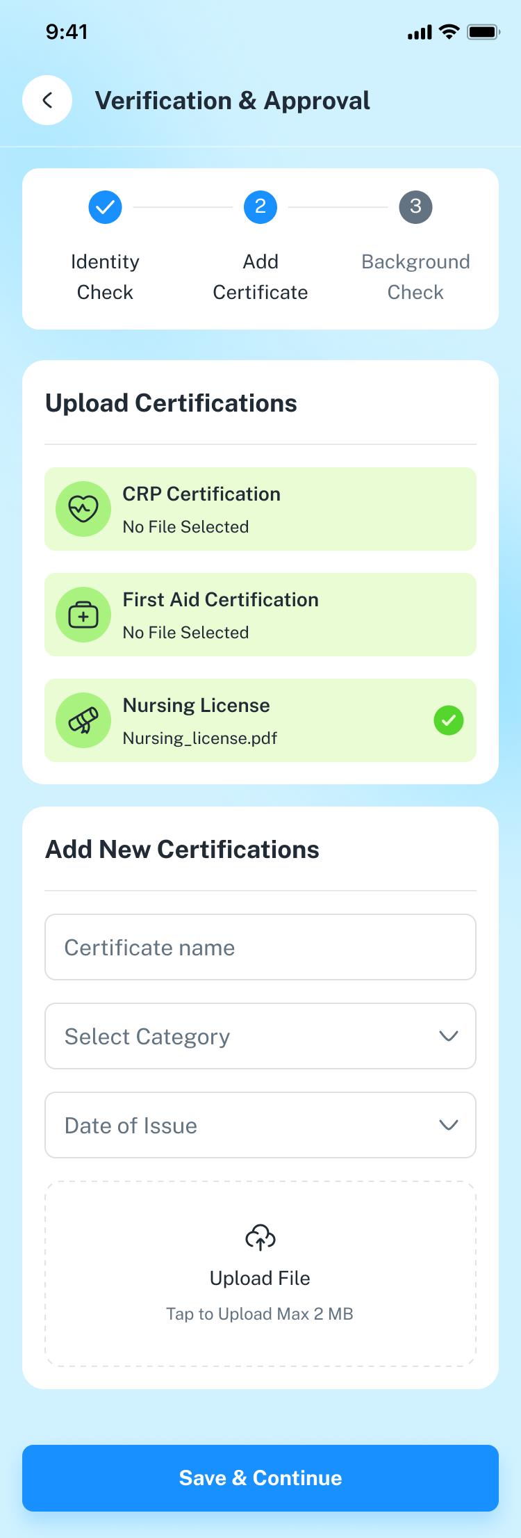Check the battery status icon
Screen dimensions: 521x1538
point(483,32)
